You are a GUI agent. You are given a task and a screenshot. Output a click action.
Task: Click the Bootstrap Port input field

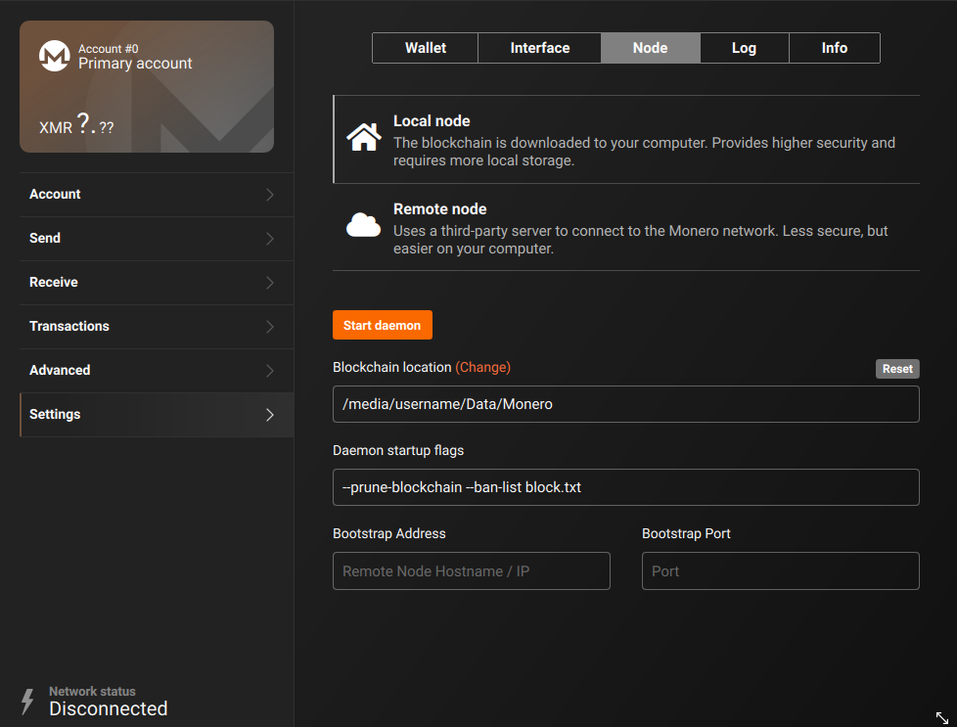point(780,570)
